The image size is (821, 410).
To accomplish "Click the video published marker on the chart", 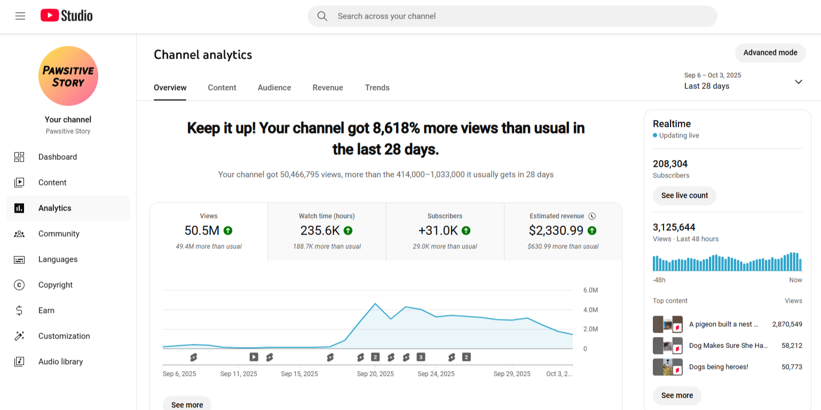I will point(254,357).
